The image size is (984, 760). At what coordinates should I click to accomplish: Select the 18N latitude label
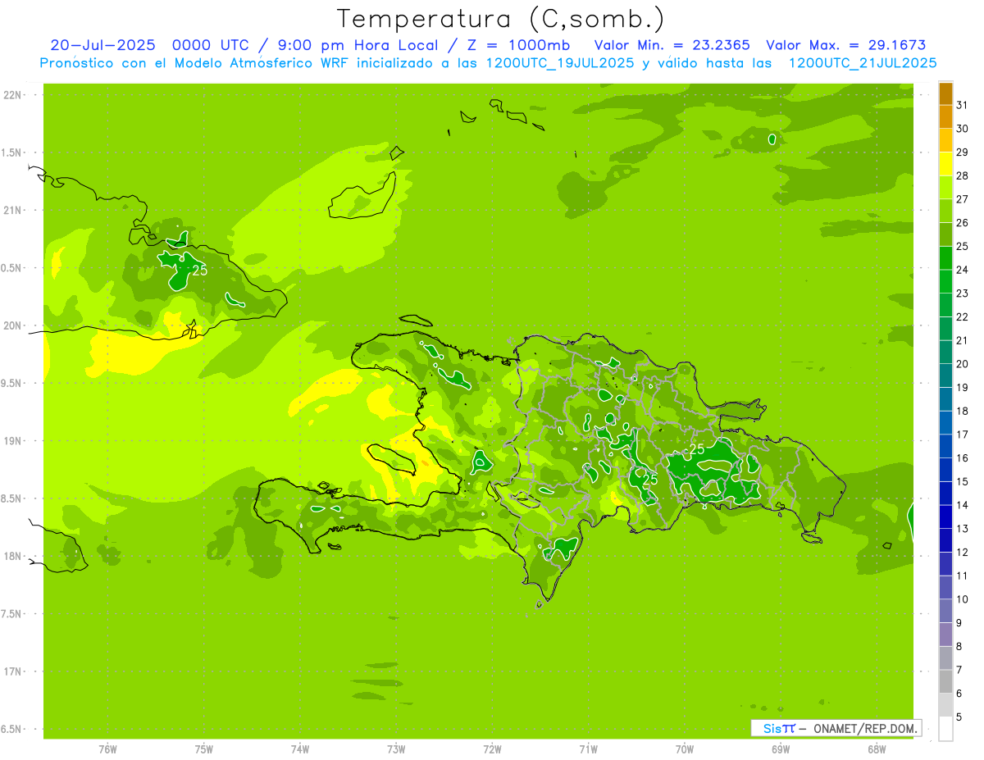tap(13, 556)
